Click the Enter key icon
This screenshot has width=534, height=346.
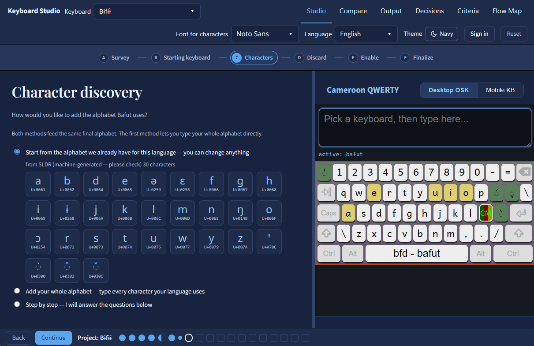(521, 213)
